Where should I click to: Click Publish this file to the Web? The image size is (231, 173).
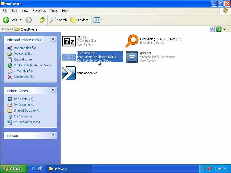point(32,65)
